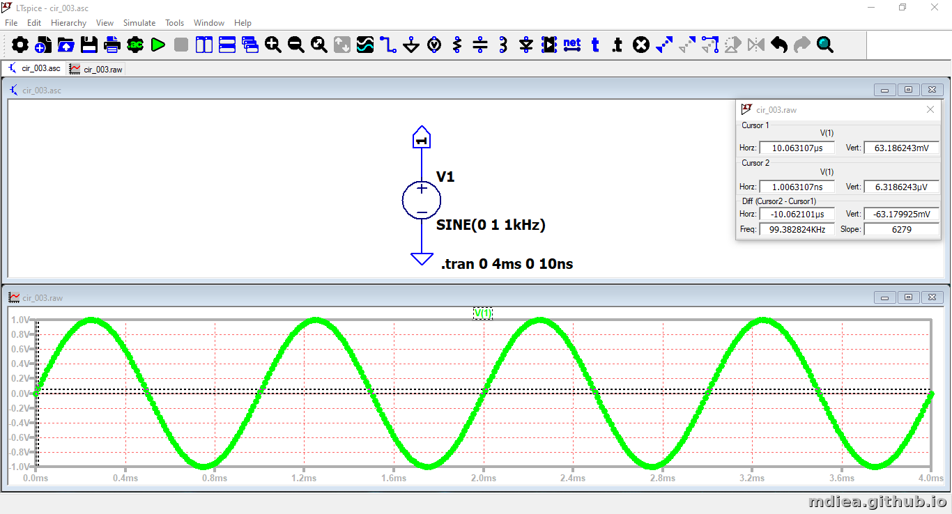Close the cir_003.raw cursor dialog

tap(930, 109)
